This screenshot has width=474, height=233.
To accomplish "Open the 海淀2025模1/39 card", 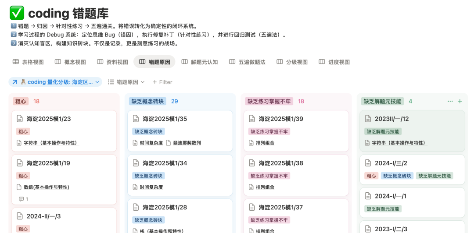I will [x=296, y=131].
